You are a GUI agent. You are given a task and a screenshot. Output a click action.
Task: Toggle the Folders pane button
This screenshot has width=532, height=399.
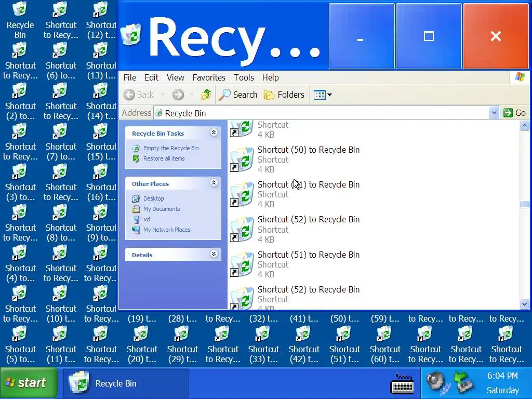coord(284,95)
